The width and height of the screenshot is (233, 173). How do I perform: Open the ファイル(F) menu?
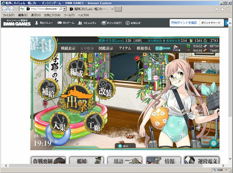8,15
